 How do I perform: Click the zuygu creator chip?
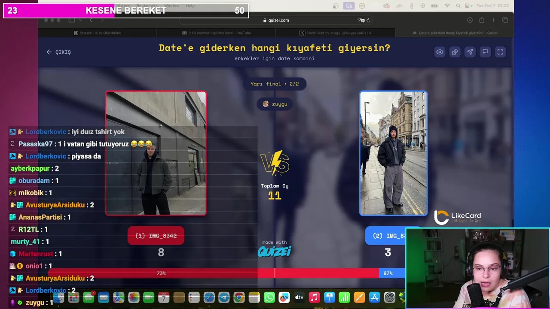(x=275, y=104)
